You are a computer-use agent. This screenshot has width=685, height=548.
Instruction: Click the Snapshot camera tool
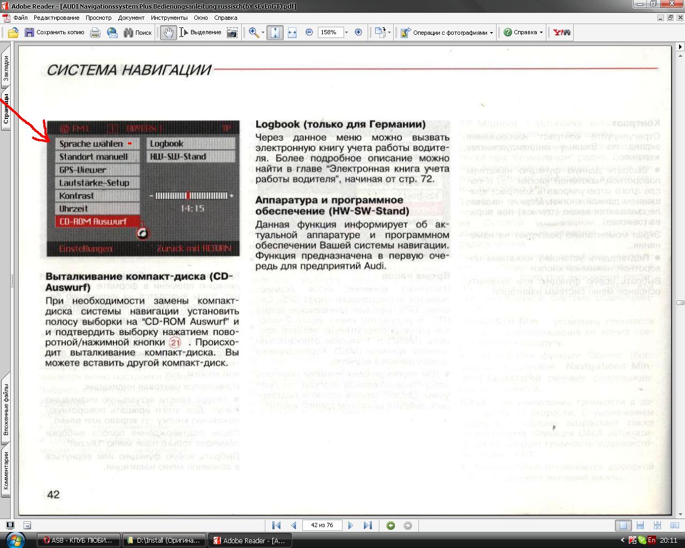click(x=232, y=33)
